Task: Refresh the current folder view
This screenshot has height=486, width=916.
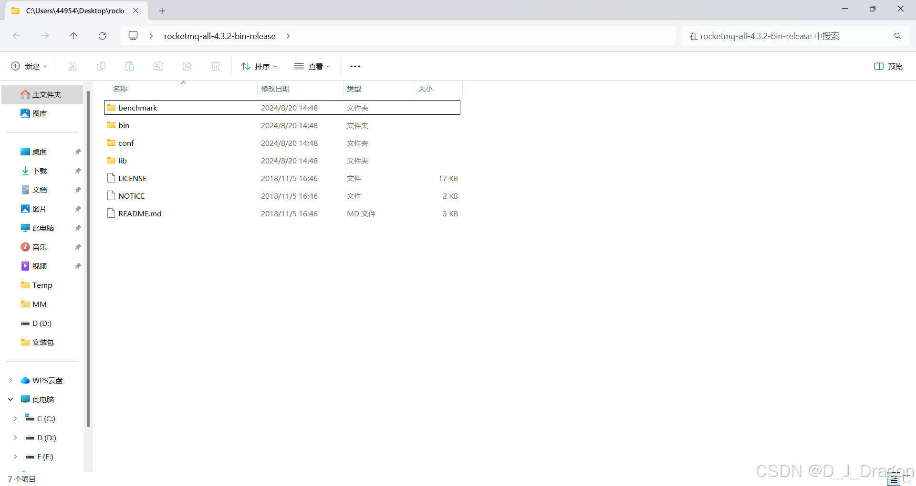Action: click(102, 36)
